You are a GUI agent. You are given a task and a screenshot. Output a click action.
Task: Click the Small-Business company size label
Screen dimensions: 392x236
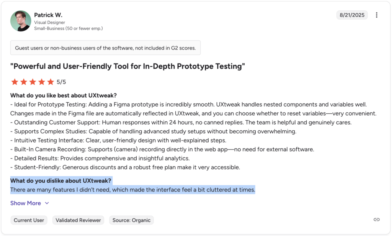pyautogui.click(x=68, y=28)
